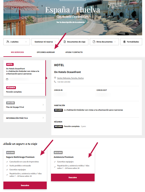Click the Formalidades clipboard icon

[x=124, y=42]
